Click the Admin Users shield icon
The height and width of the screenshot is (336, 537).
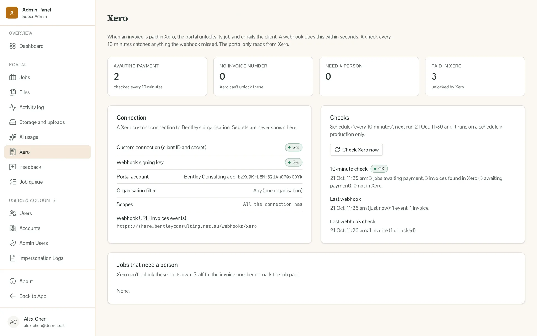(13, 243)
